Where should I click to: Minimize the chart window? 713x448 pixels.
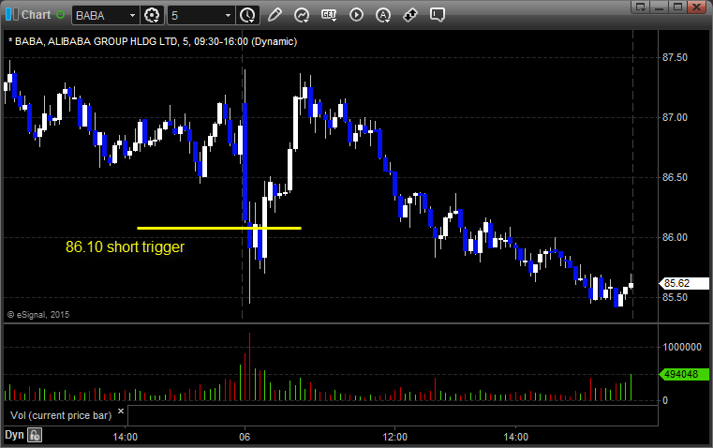click(660, 7)
